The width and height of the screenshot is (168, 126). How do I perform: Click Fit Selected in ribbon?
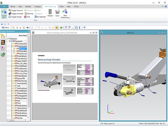coord(40,17)
